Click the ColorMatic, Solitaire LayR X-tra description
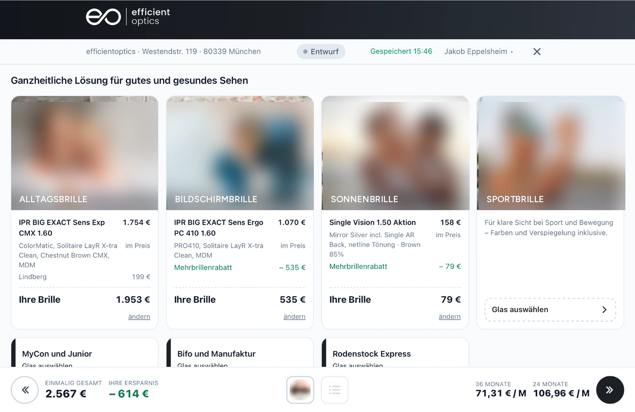This screenshot has height=412, width=635. click(68, 256)
